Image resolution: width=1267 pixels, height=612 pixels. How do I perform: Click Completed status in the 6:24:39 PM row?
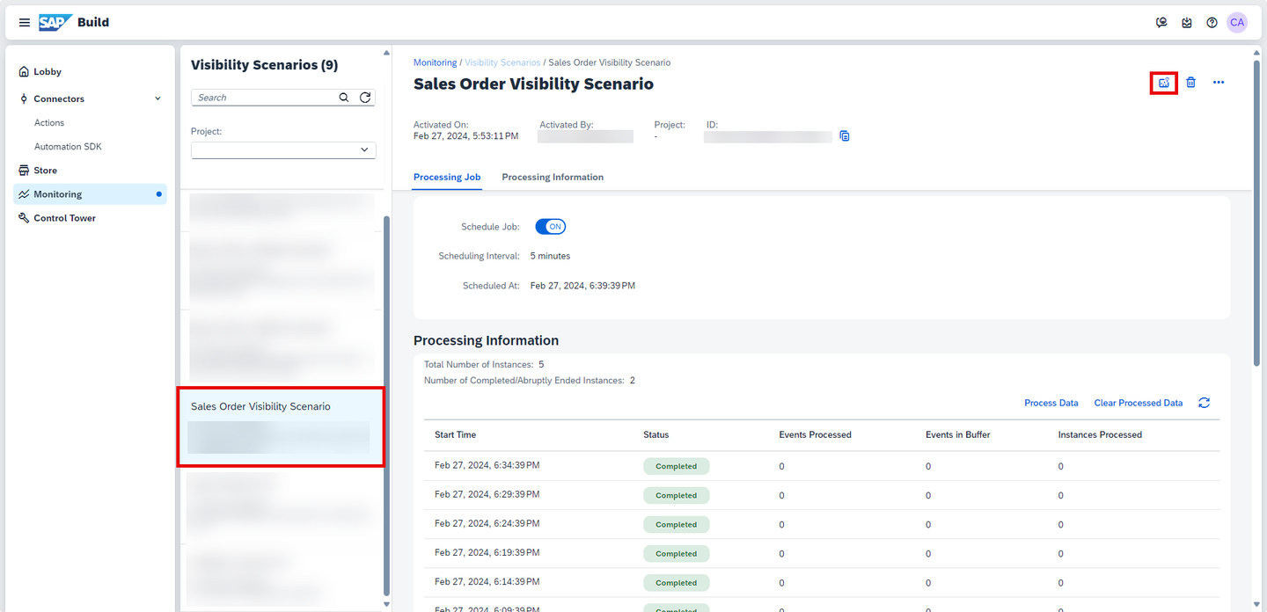coord(676,524)
